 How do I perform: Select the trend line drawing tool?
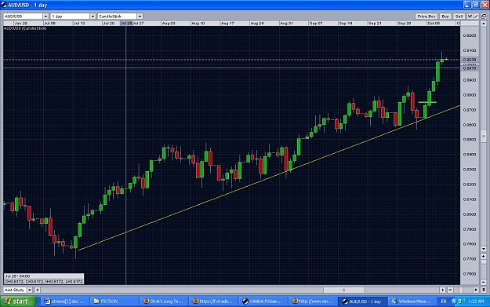coord(476,16)
